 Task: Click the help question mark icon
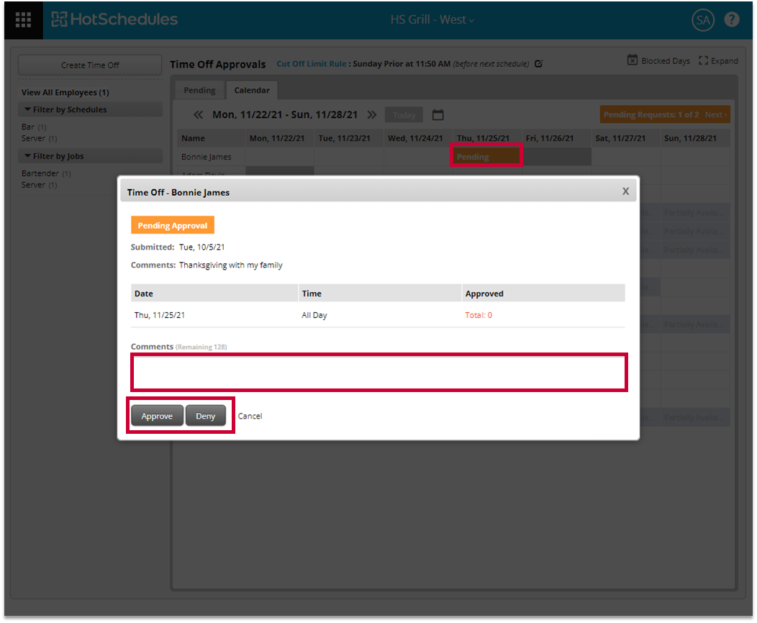click(731, 20)
